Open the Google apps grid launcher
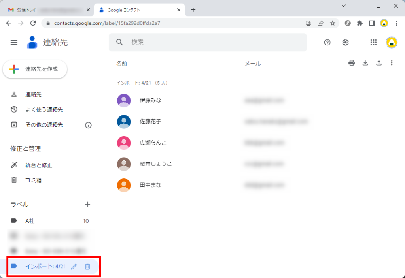405x278 pixels. pos(373,42)
